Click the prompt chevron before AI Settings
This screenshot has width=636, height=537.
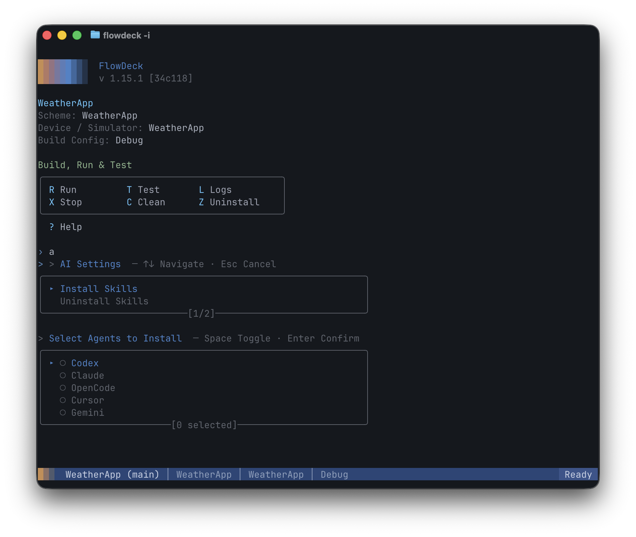click(52, 264)
